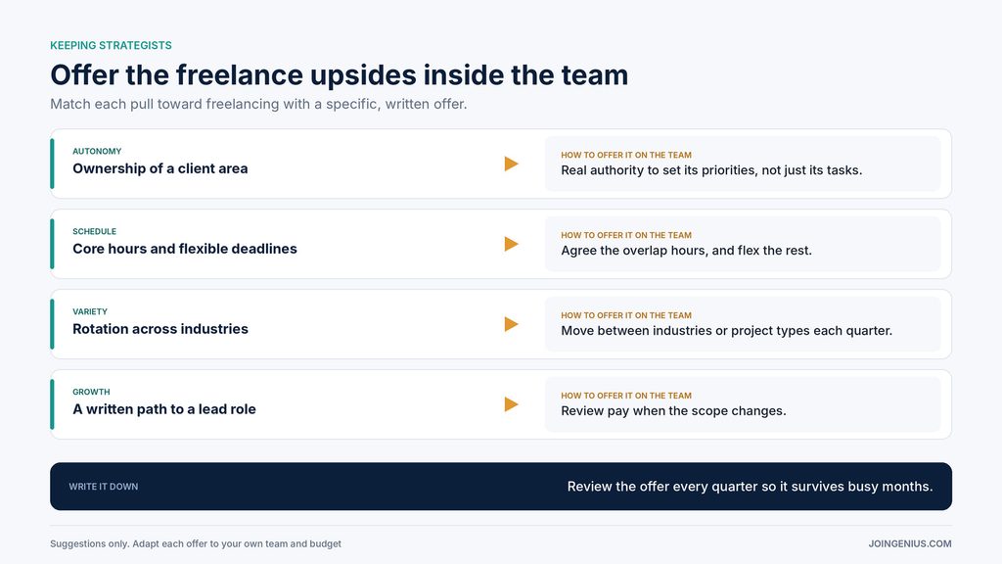Click the 'AUTONOMY' category label

(x=97, y=152)
